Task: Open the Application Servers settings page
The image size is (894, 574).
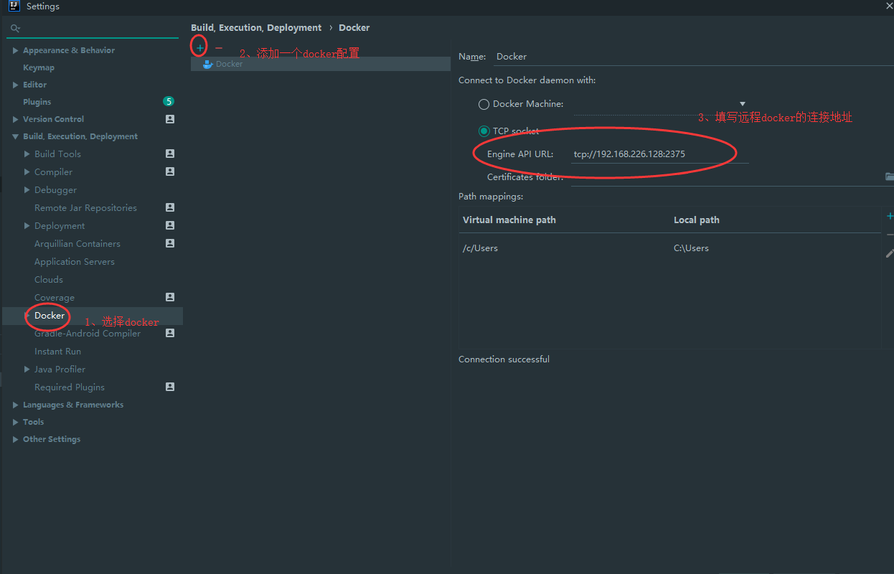Action: coord(75,262)
